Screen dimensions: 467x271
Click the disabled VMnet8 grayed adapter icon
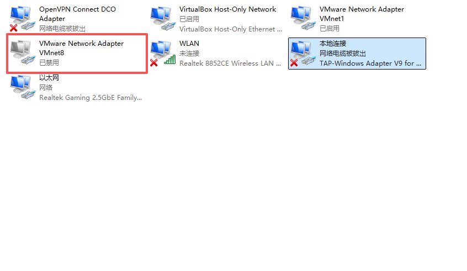tap(22, 52)
